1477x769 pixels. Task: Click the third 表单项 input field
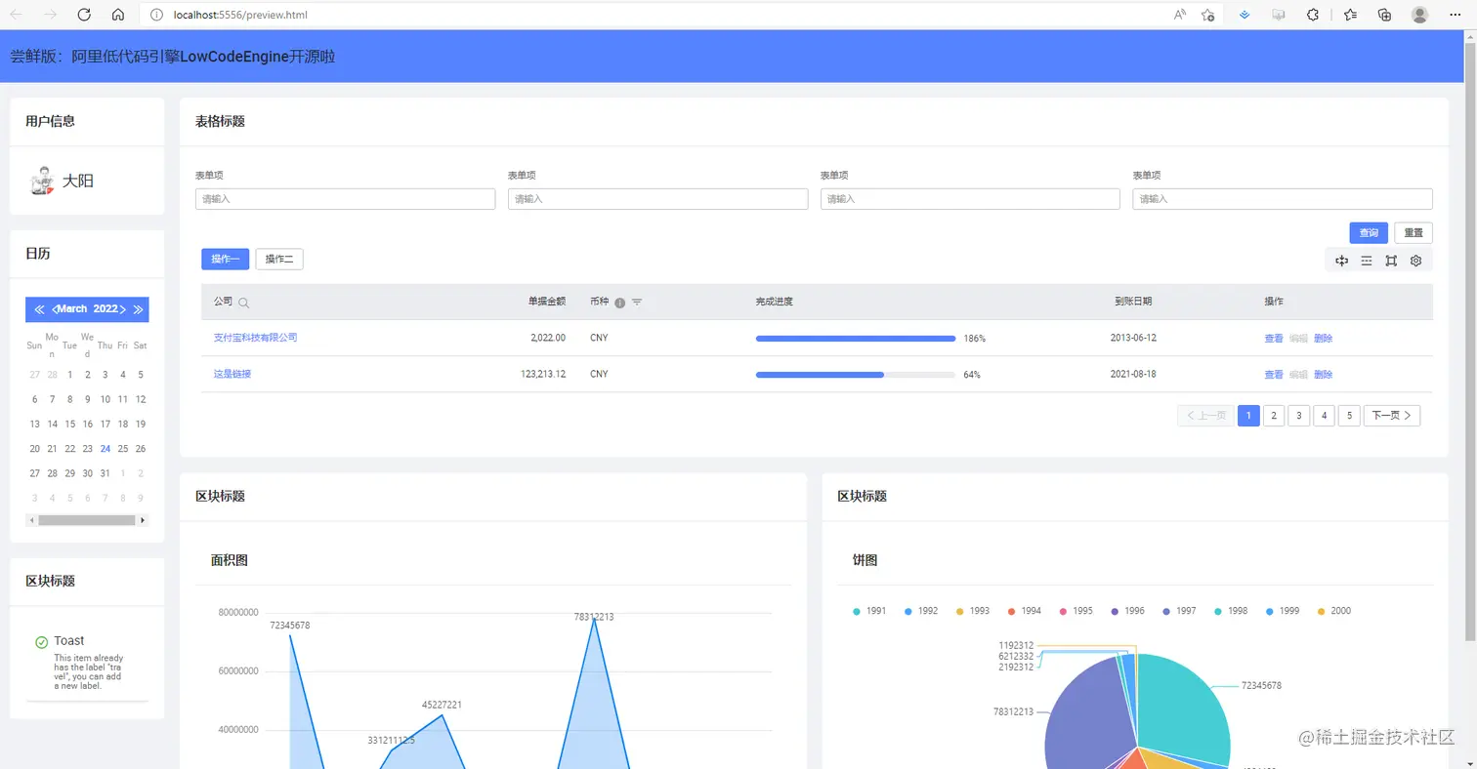970,199
